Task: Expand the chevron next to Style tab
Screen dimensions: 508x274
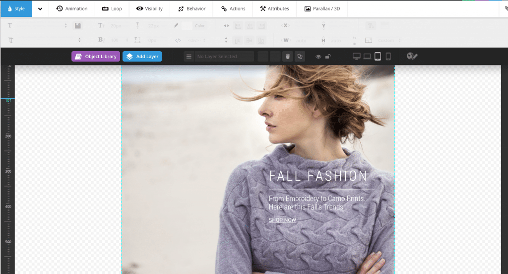Action: click(40, 8)
